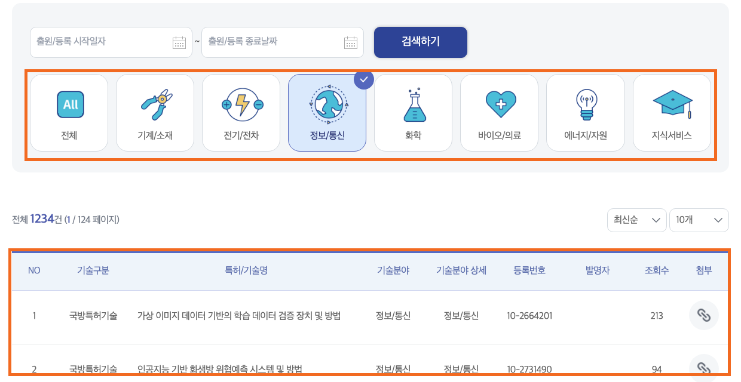This screenshot has height=382, width=741.
Task: Click the 첨부 column header
Action: (x=704, y=270)
